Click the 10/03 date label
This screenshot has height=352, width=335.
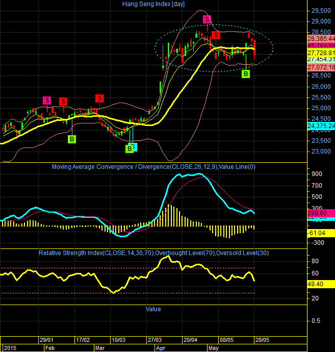click(119, 340)
